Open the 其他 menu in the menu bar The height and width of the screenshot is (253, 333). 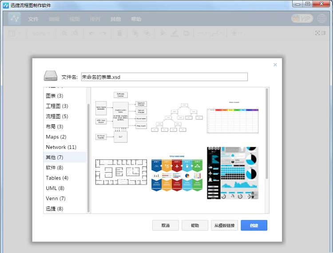115,19
